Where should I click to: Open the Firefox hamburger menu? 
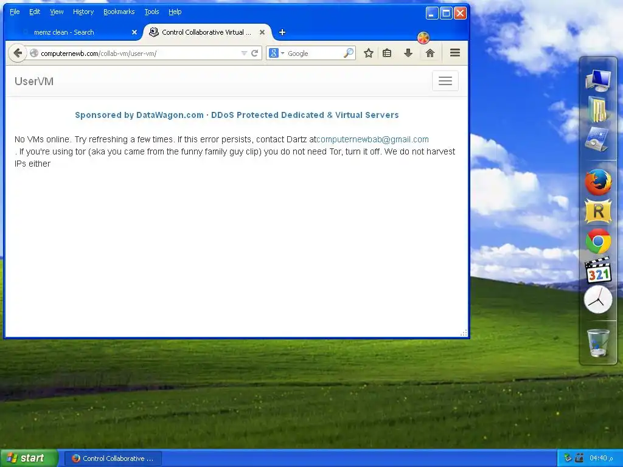coord(455,53)
